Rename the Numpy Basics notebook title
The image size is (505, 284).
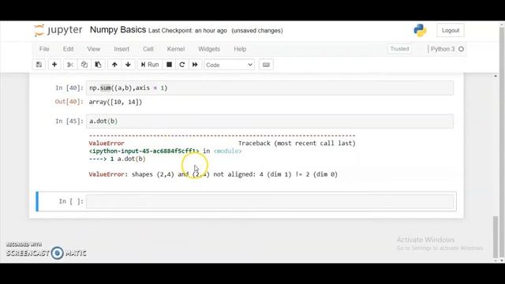click(x=118, y=30)
